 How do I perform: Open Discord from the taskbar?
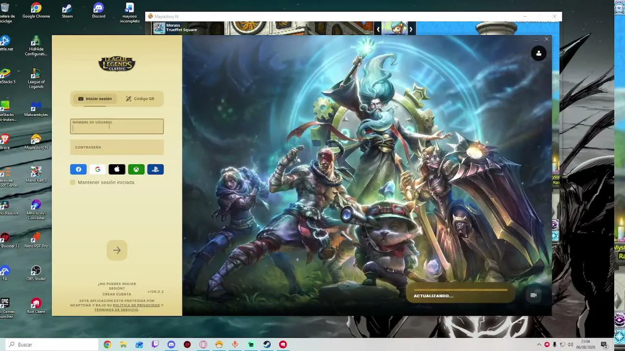point(171,345)
